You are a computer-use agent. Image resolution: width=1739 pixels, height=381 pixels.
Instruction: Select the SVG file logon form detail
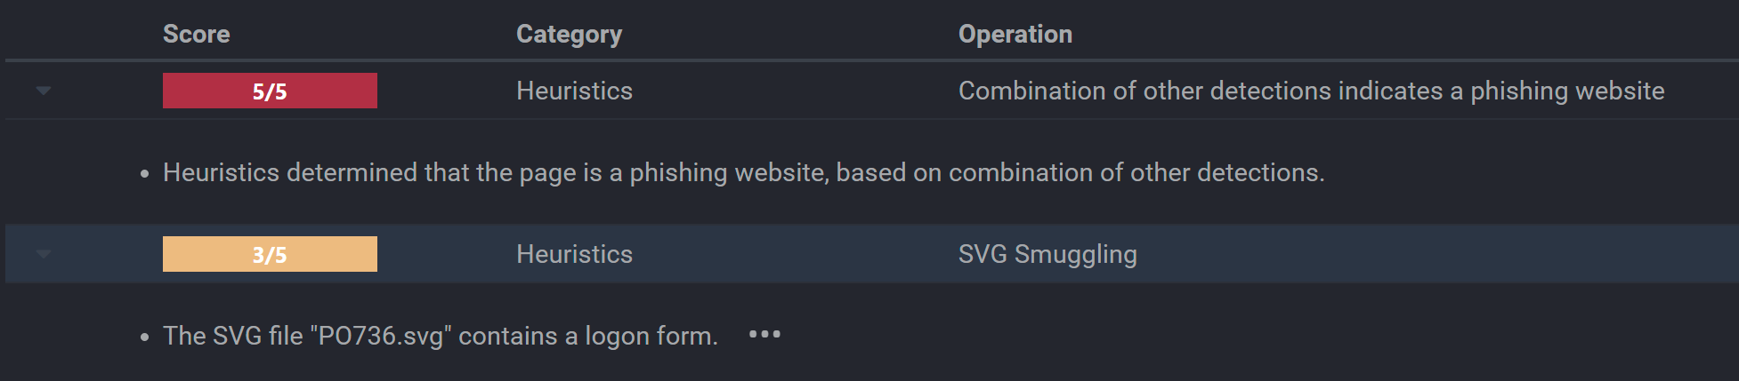click(x=441, y=336)
